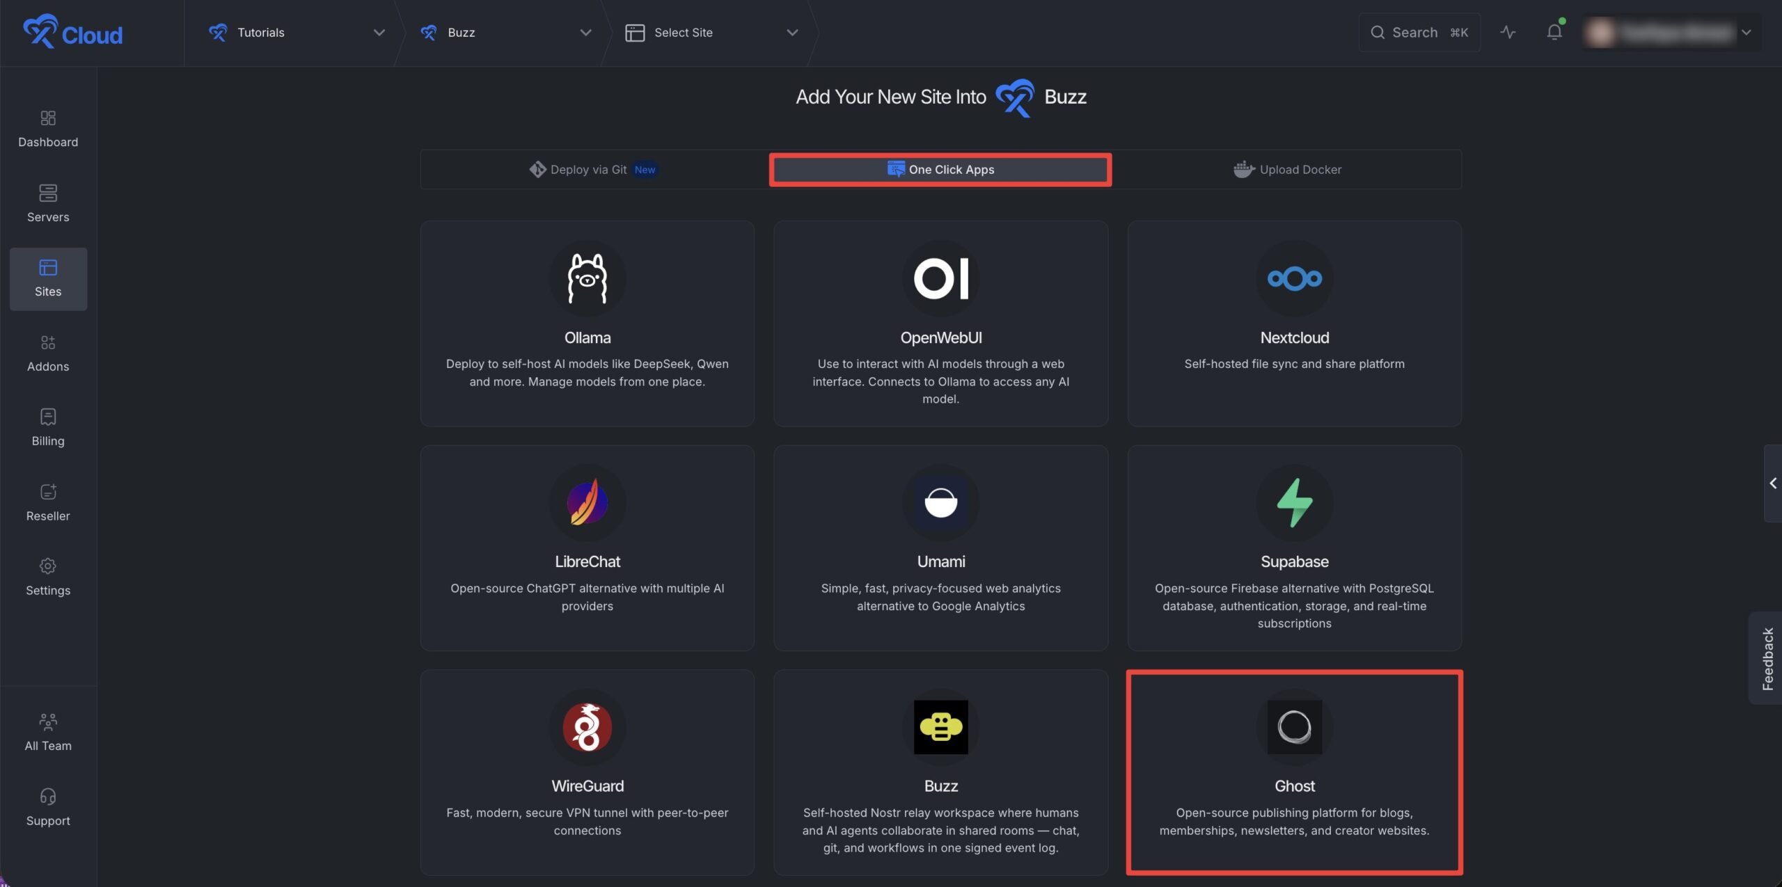Click the Search field in header
Viewport: 1782px width, 887px height.
1419,32
